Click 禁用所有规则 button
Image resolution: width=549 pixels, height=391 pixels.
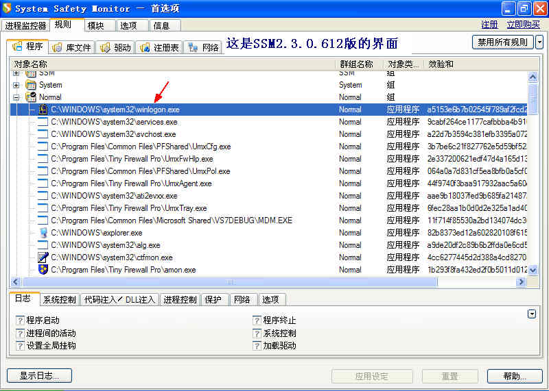tap(503, 42)
